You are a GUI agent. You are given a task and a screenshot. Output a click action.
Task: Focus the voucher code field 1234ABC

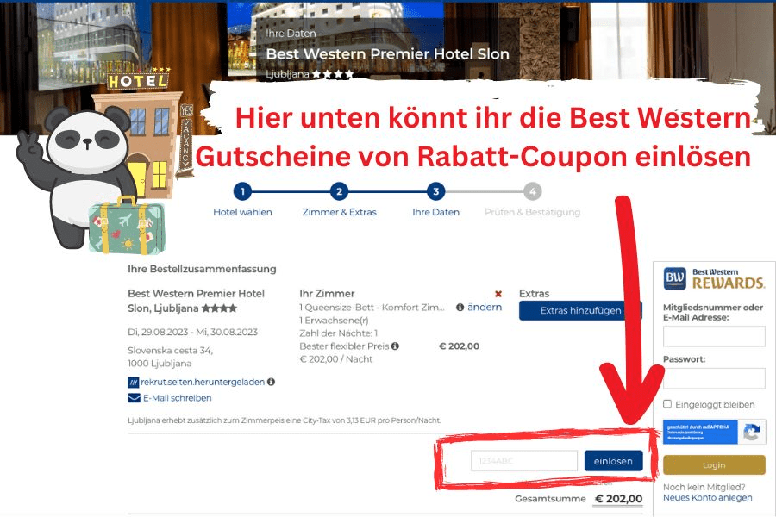(524, 461)
